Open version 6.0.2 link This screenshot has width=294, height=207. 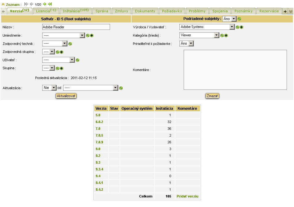tap(99, 122)
